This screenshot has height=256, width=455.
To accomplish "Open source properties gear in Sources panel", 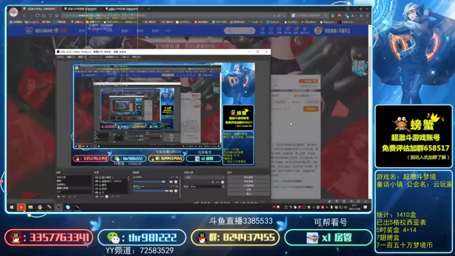I will click(x=107, y=196).
